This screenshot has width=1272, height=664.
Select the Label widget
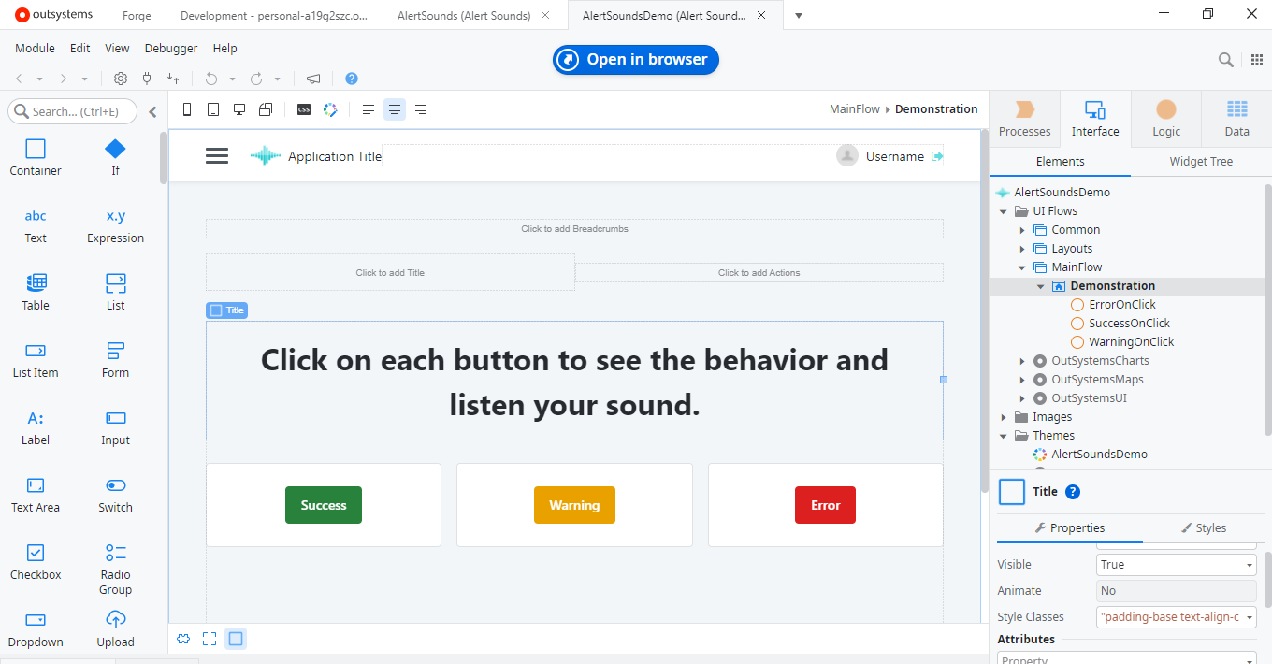pos(36,427)
